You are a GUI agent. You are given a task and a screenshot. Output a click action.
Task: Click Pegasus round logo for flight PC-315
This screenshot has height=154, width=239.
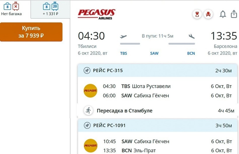coord(90,91)
